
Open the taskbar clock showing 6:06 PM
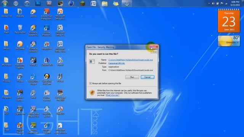point(235,3)
